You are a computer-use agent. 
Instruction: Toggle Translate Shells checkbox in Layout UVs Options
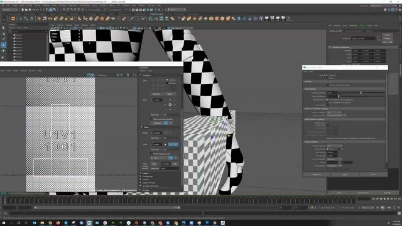327,123
